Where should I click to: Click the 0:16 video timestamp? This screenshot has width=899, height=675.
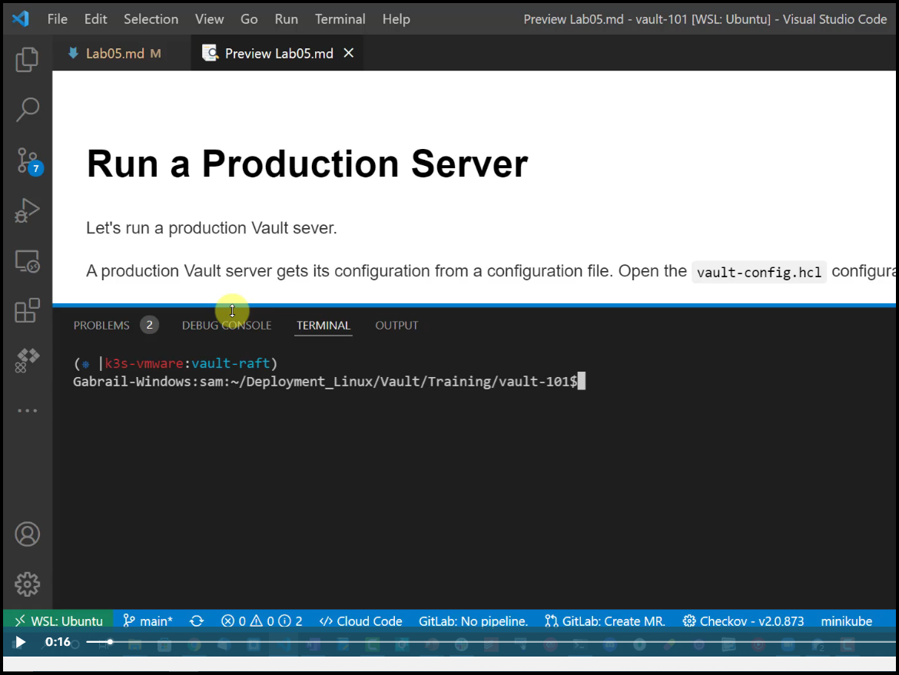58,642
